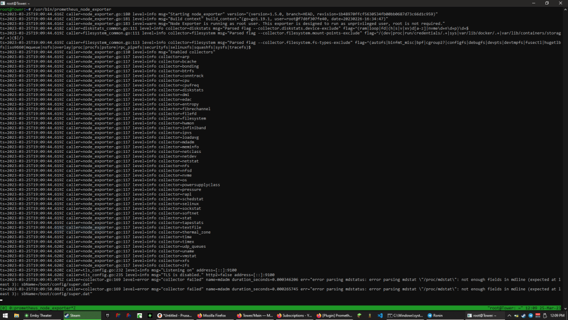Click the collector=thermal_zone log entry

click(x=105, y=232)
